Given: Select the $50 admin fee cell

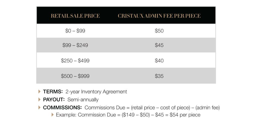Looking at the screenshot, I should click(x=159, y=31).
